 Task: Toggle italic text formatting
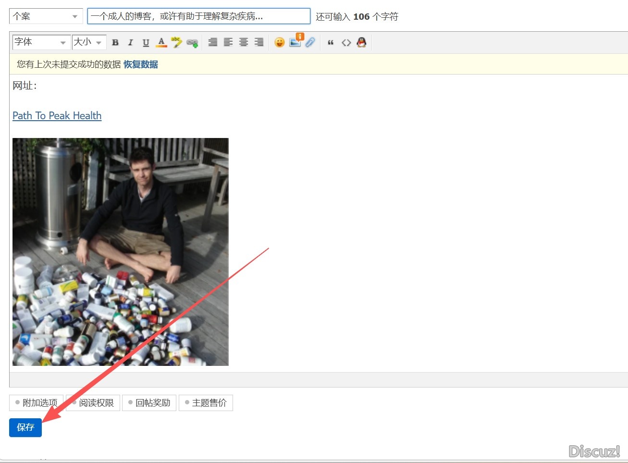130,42
